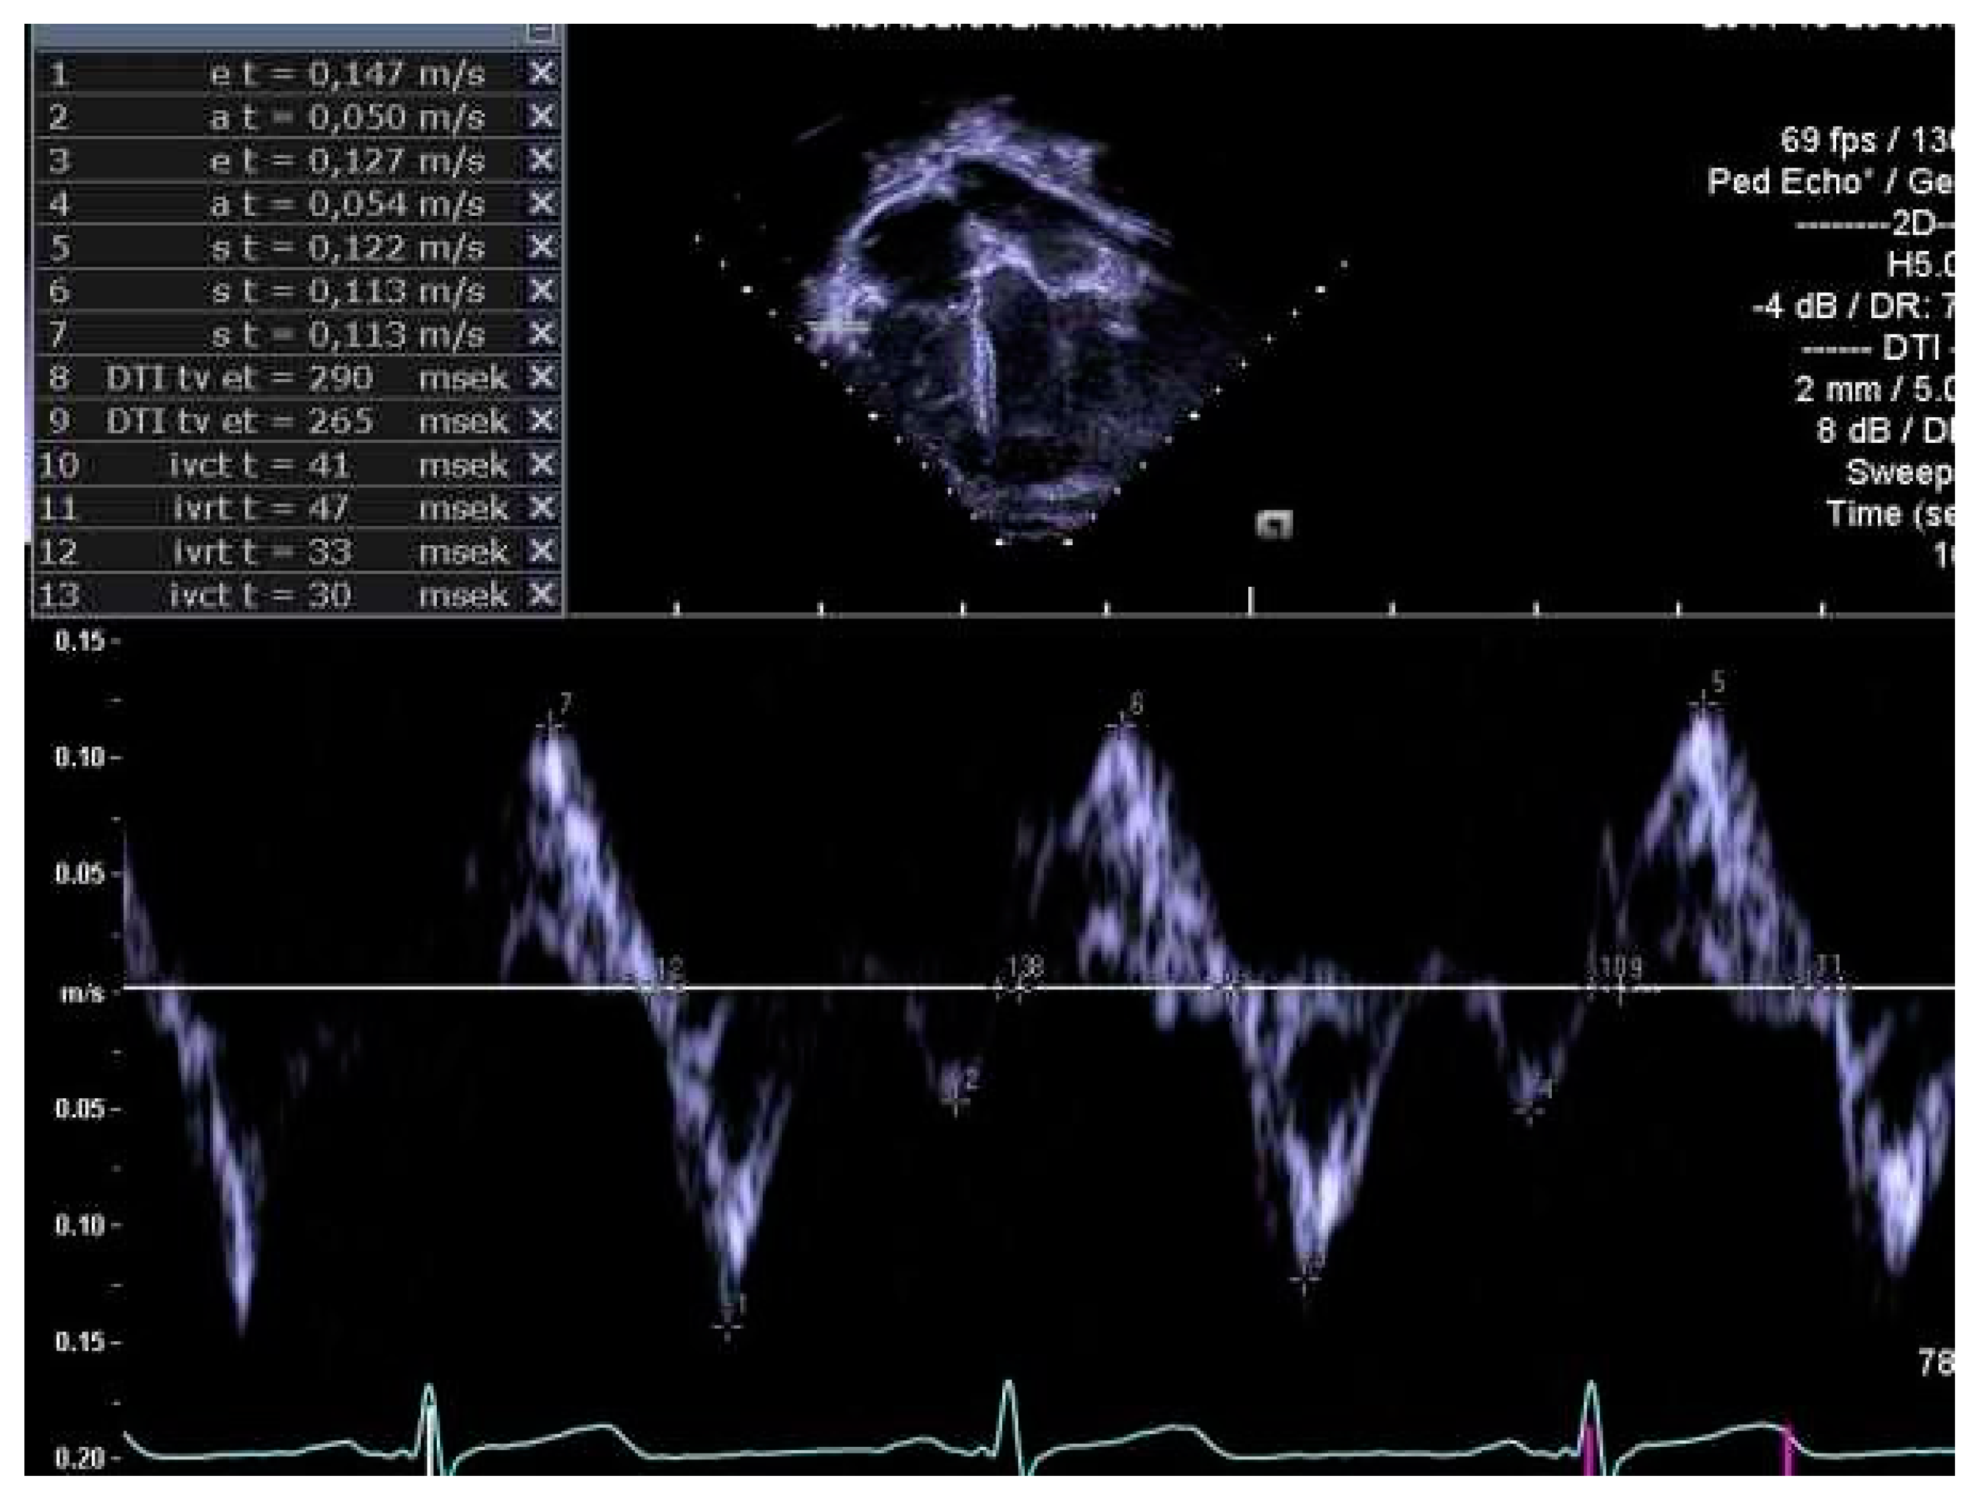
Task: Delete ivct t 30 msek measurement
Action: 542,593
